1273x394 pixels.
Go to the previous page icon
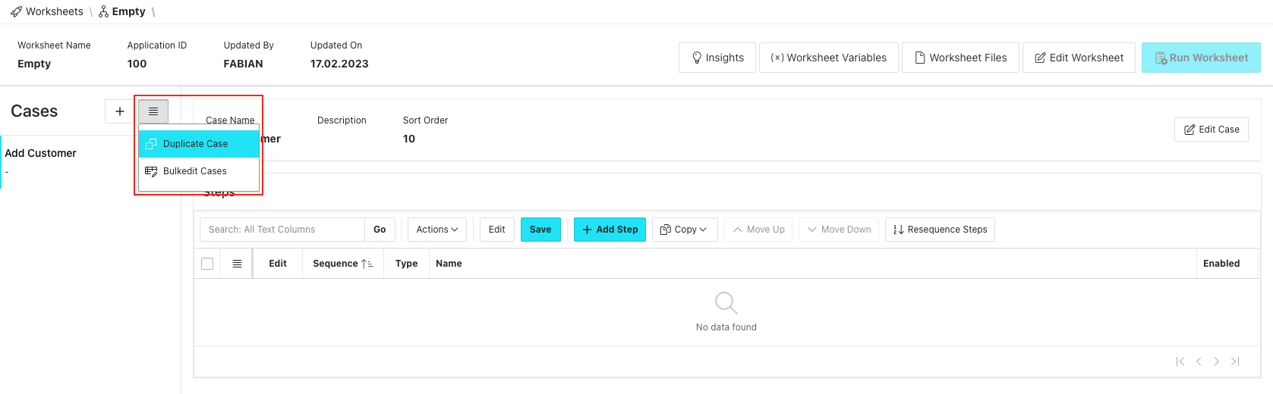[1199, 361]
